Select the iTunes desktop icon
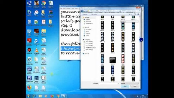Image resolution: width=174 pixels, height=98 pixels. (x=36, y=13)
